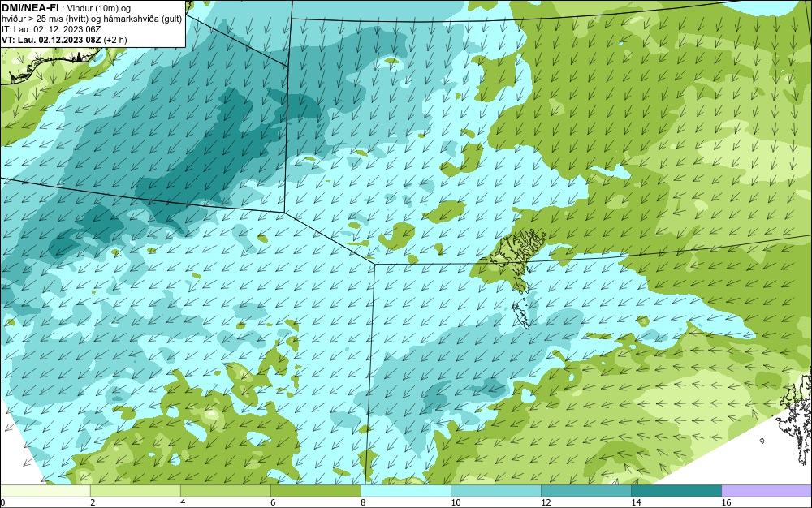Click the legend scale value 10
This screenshot has width=812, height=508.
point(456,502)
